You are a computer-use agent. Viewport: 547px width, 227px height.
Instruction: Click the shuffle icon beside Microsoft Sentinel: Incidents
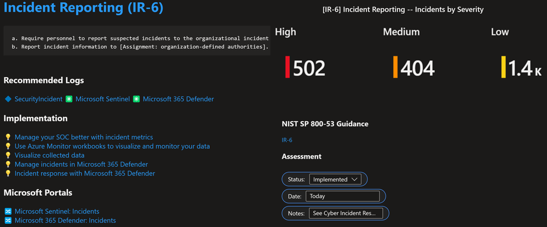click(x=8, y=212)
